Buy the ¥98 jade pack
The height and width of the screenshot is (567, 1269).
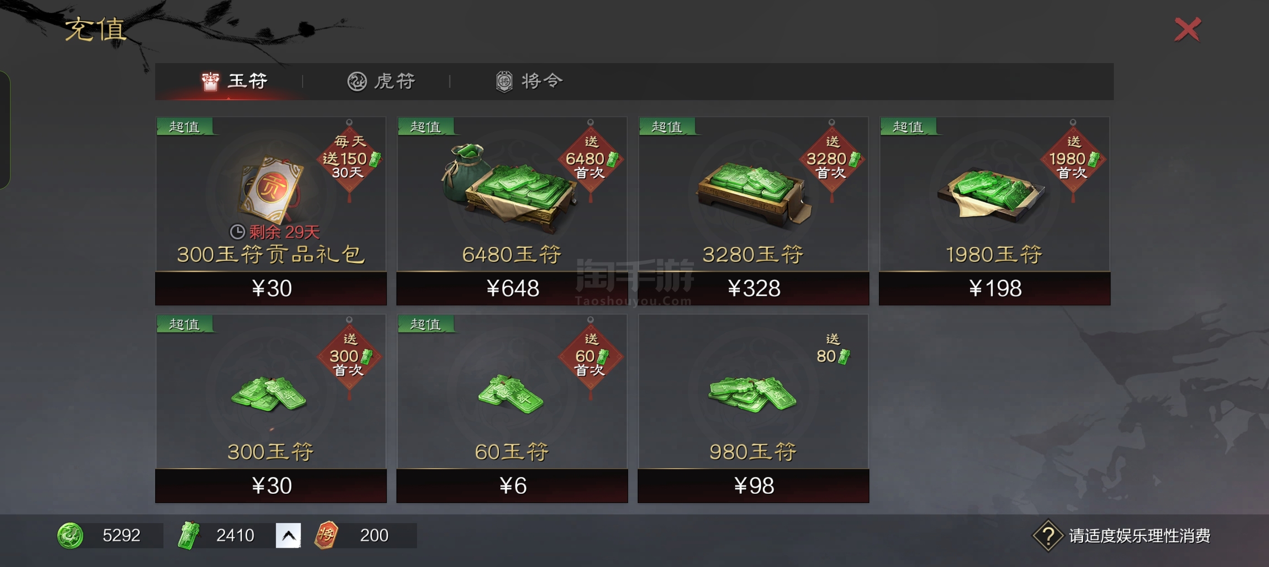coord(753,486)
